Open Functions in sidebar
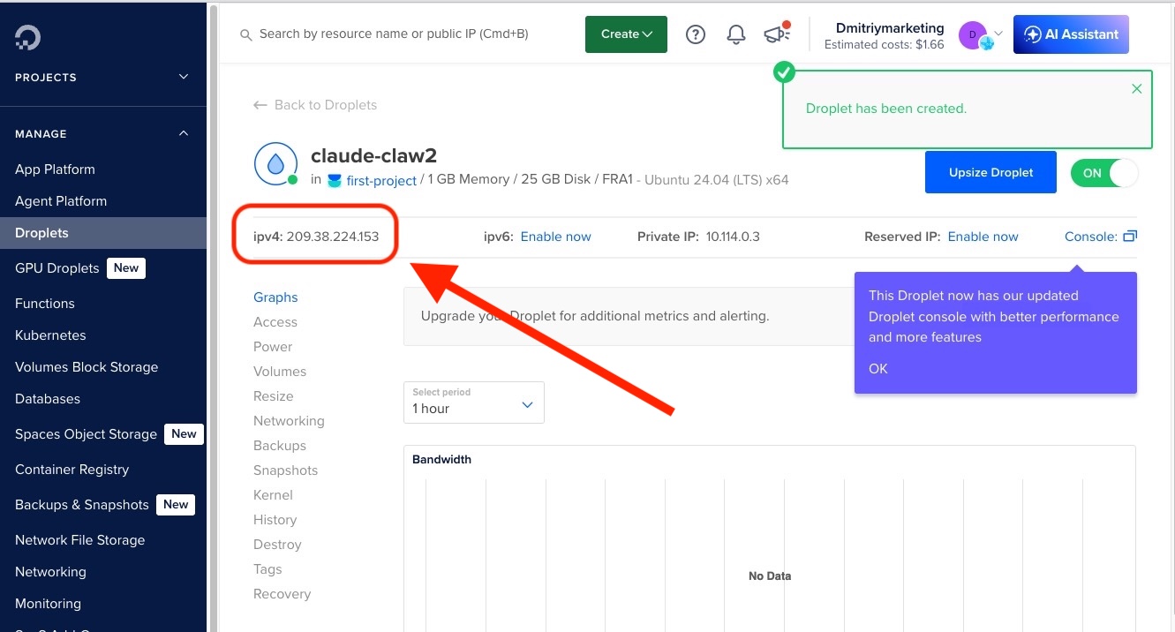 (x=45, y=304)
